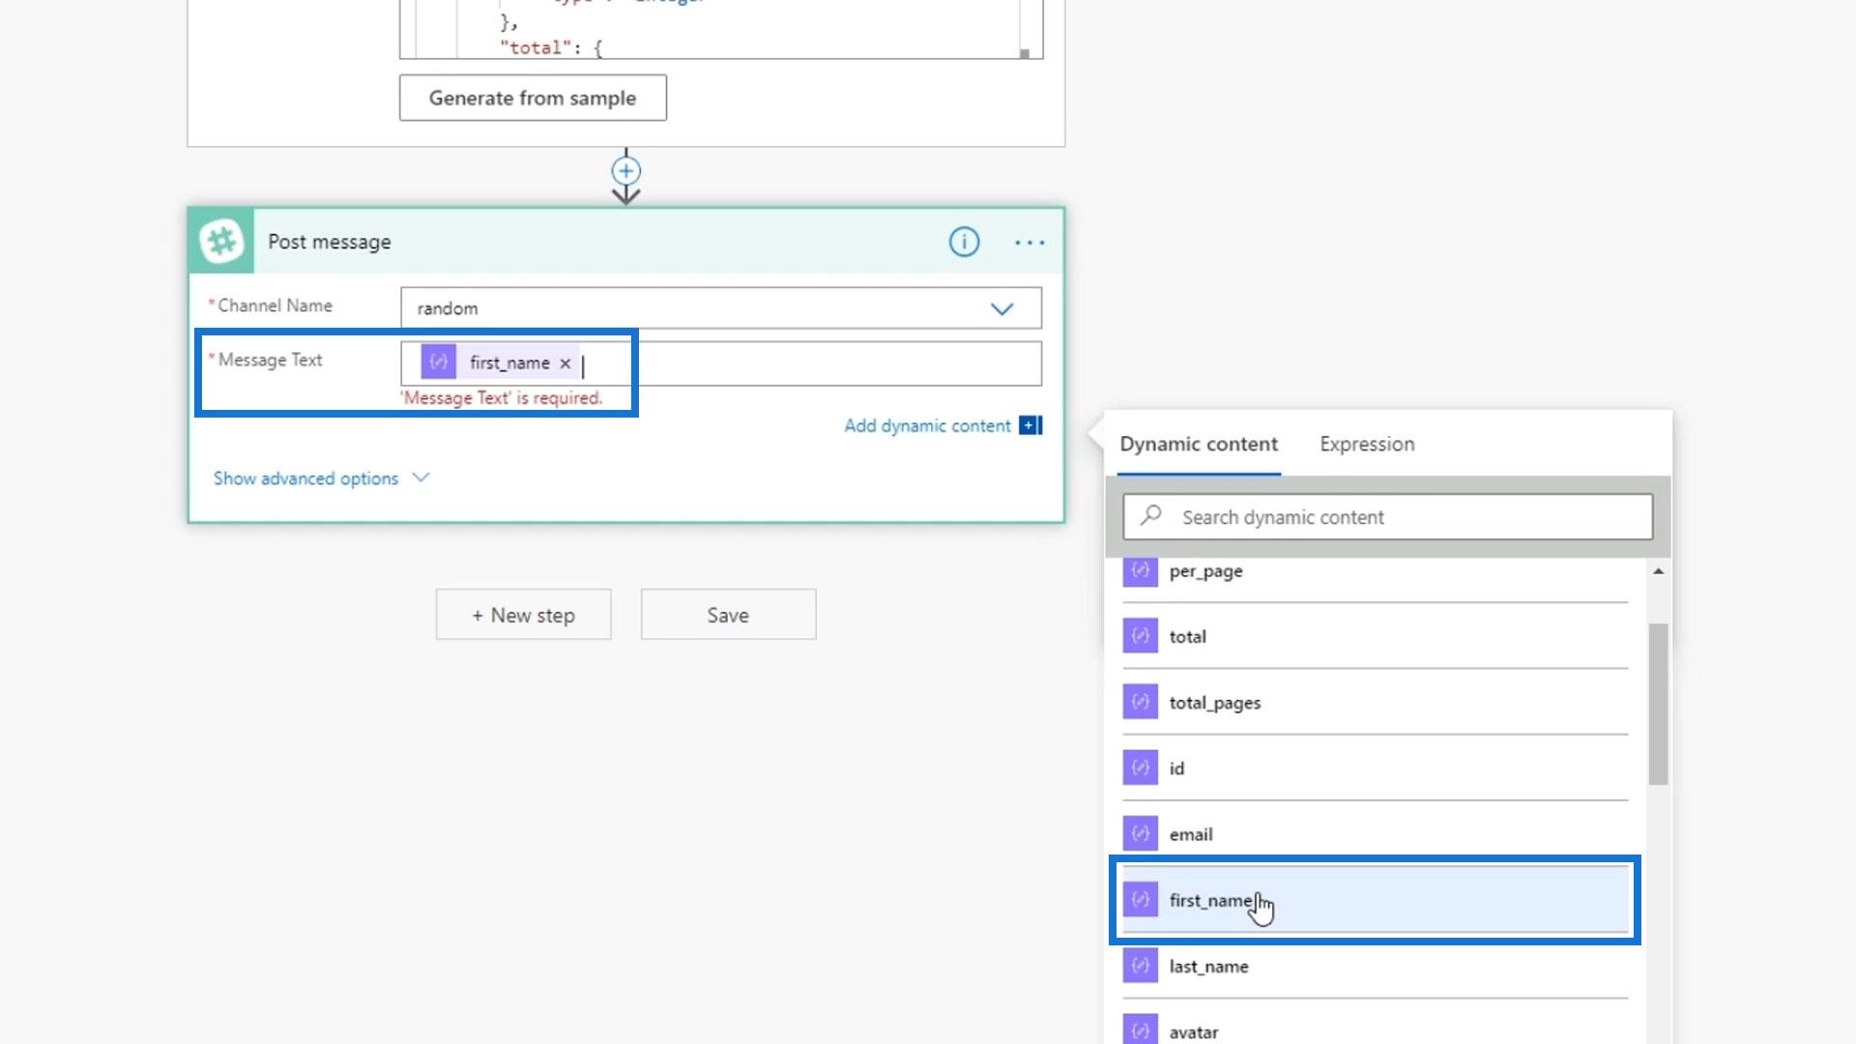Expand the Channel Name dropdown arrow
Viewport: 1856px width, 1044px height.
pos(1001,308)
